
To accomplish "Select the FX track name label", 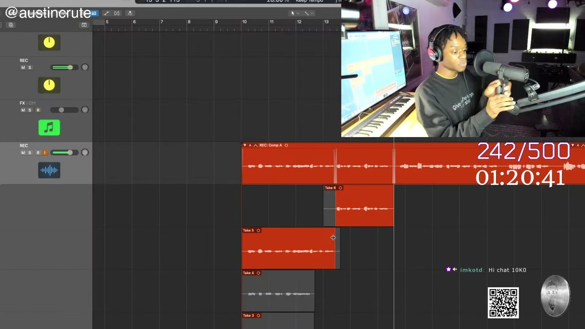I will pyautogui.click(x=22, y=103).
